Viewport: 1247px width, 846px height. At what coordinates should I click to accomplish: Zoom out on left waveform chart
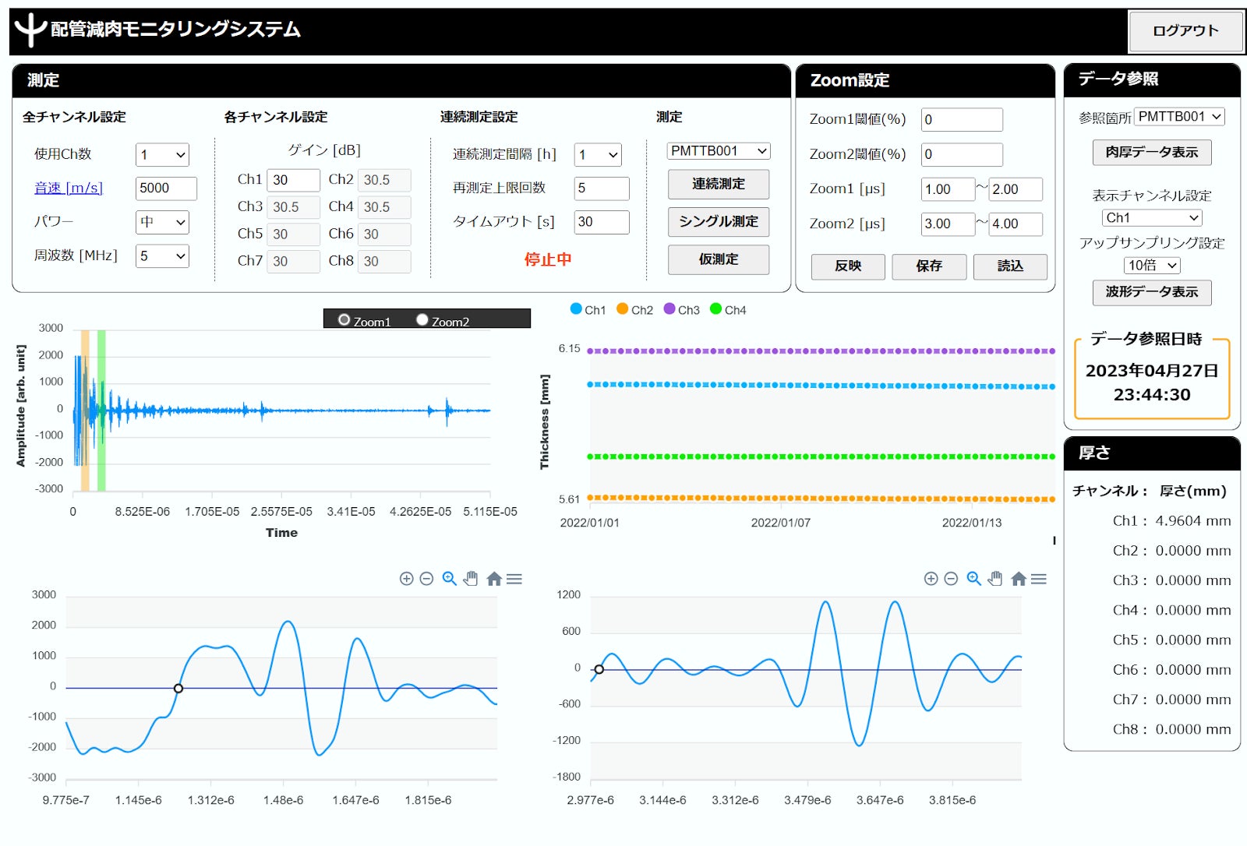426,579
